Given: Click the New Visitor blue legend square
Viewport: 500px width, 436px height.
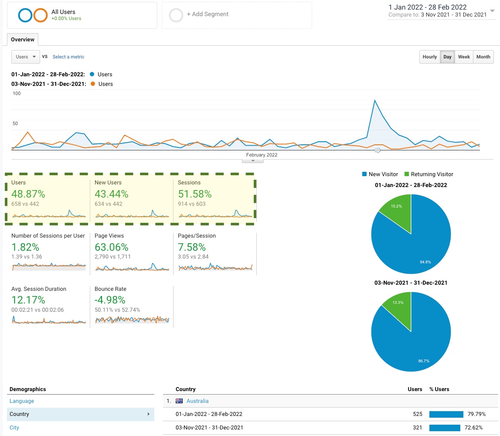Looking at the screenshot, I should pyautogui.click(x=364, y=174).
